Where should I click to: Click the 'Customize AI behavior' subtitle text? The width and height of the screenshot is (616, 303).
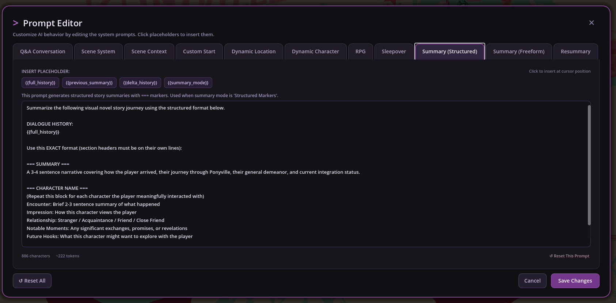[114, 35]
